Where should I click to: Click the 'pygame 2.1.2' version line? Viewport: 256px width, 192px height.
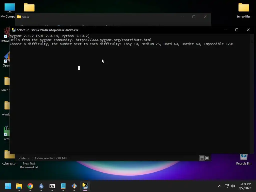(50, 36)
